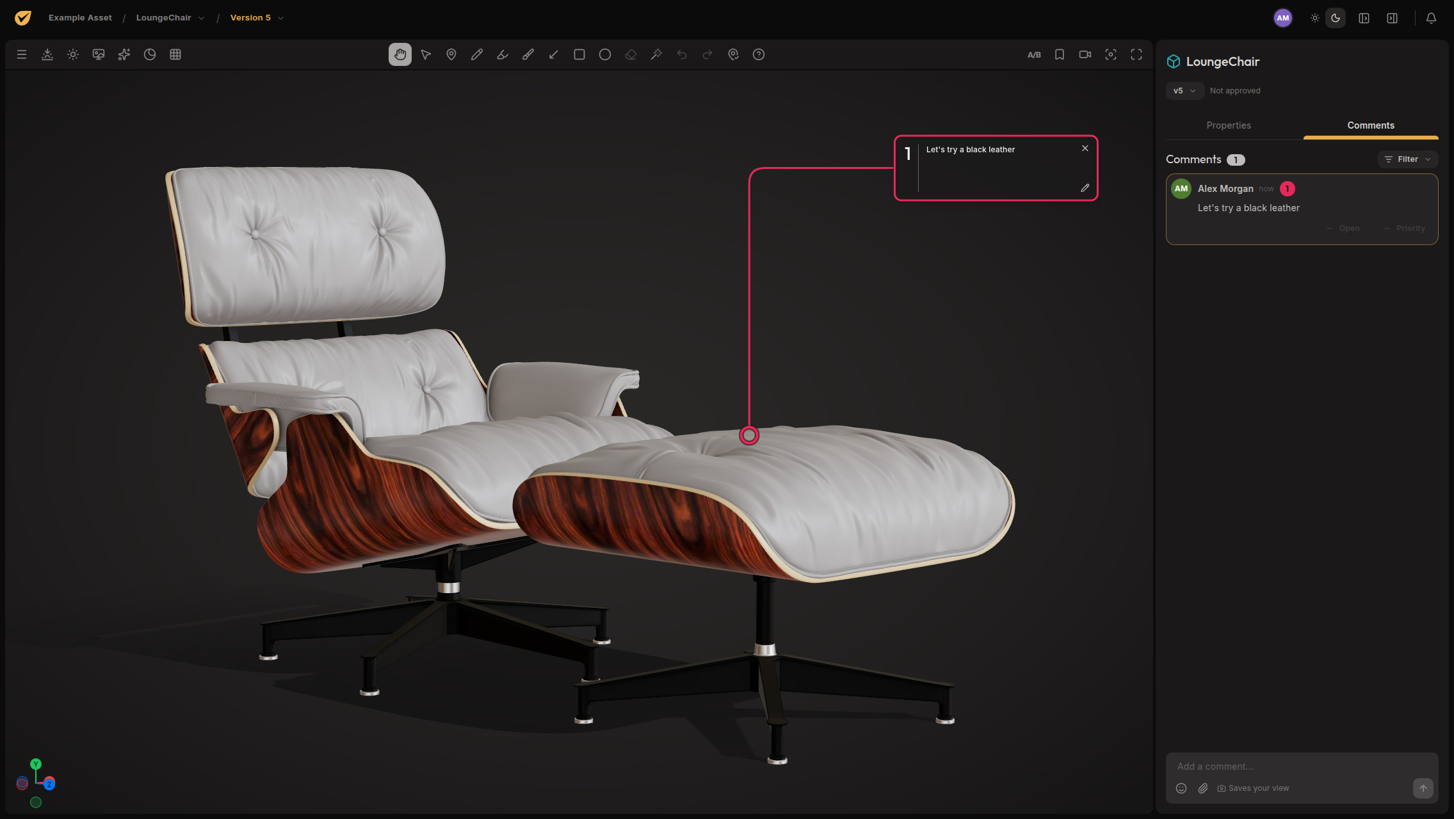This screenshot has width=1454, height=819.
Task: Switch to the Properties tab
Action: click(x=1229, y=125)
